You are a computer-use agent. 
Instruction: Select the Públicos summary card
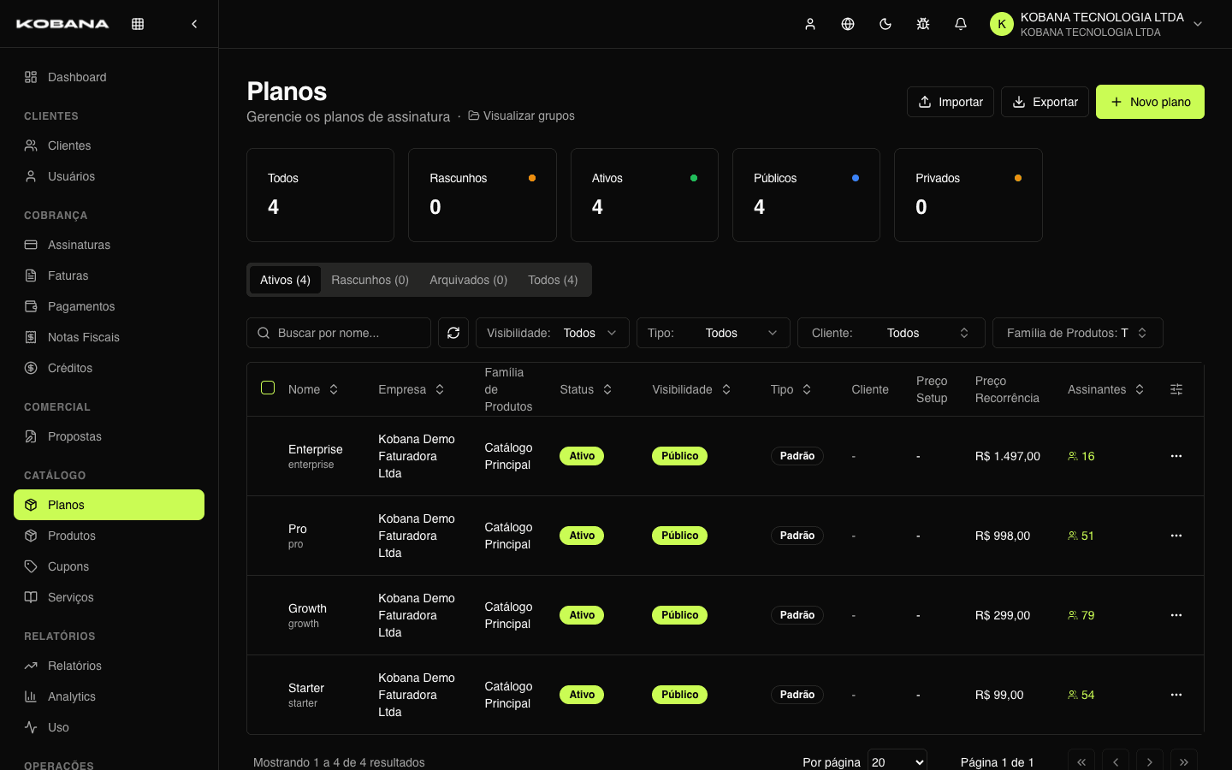806,195
